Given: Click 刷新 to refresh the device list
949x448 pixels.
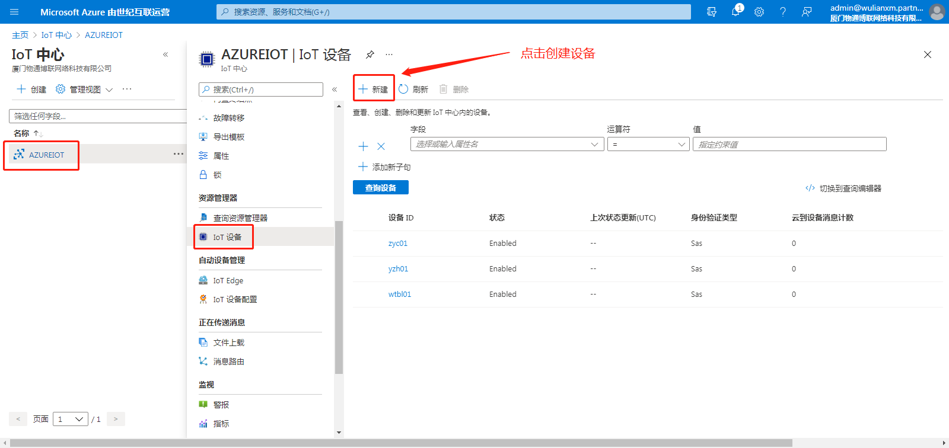Looking at the screenshot, I should coord(413,89).
